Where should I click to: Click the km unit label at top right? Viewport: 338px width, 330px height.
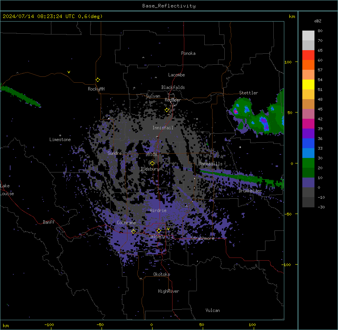point(292,16)
